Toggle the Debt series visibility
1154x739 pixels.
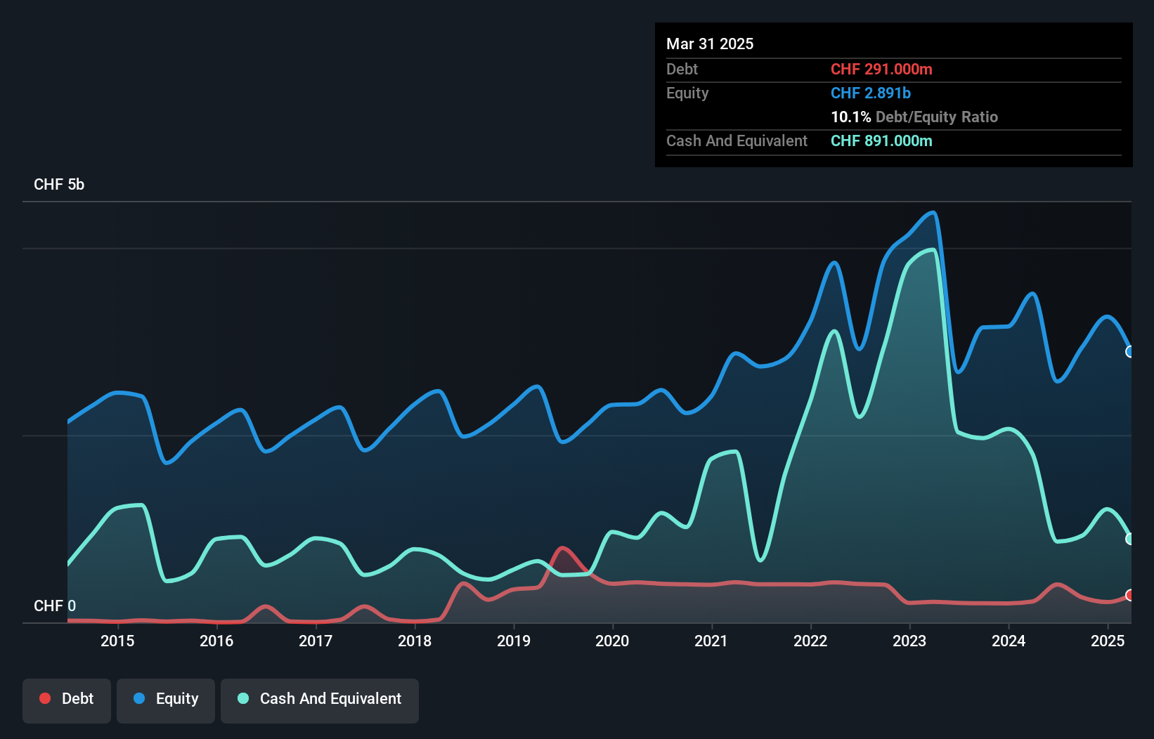pos(67,698)
